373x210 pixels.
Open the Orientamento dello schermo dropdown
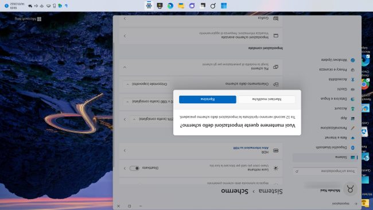click(x=147, y=84)
